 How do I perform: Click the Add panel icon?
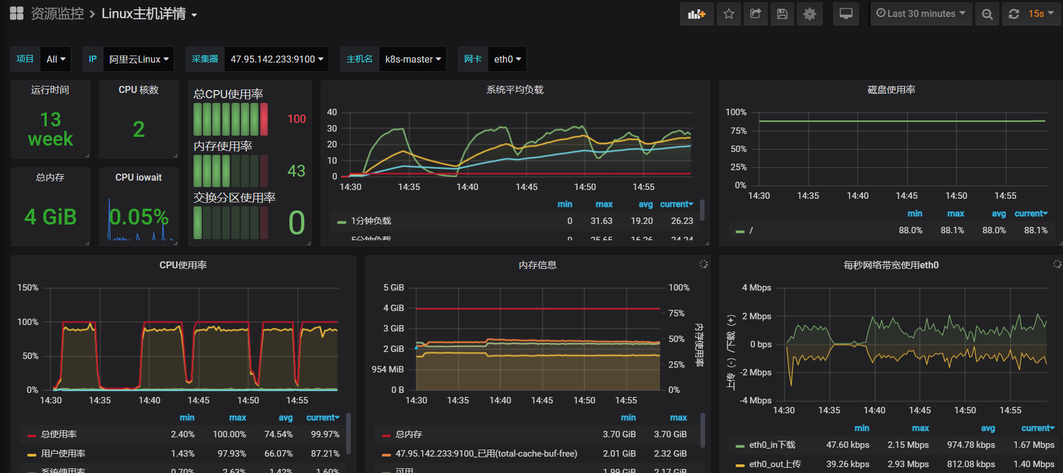(696, 14)
